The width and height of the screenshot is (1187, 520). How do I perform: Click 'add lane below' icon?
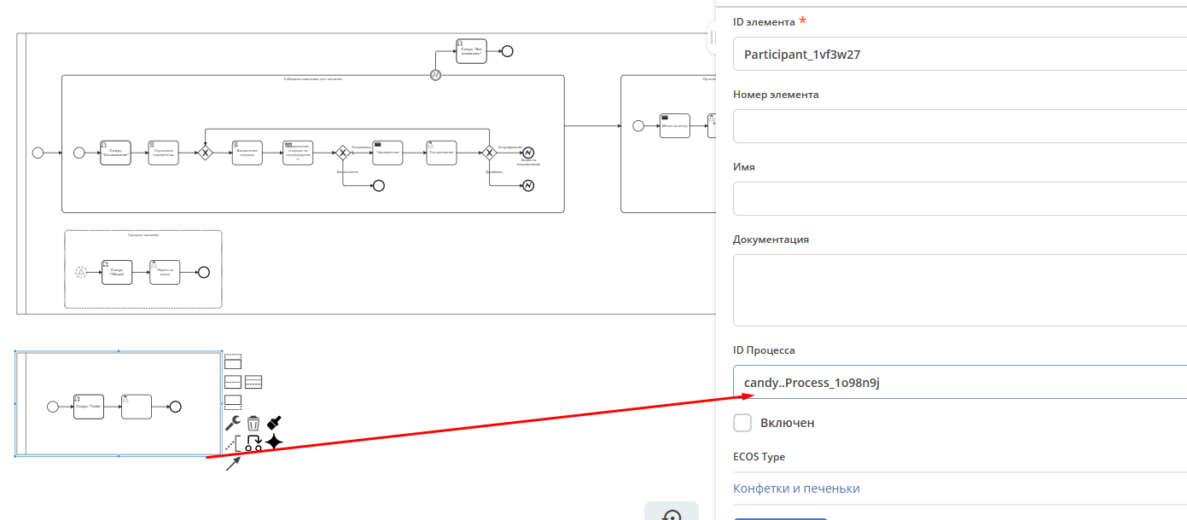[x=233, y=402]
